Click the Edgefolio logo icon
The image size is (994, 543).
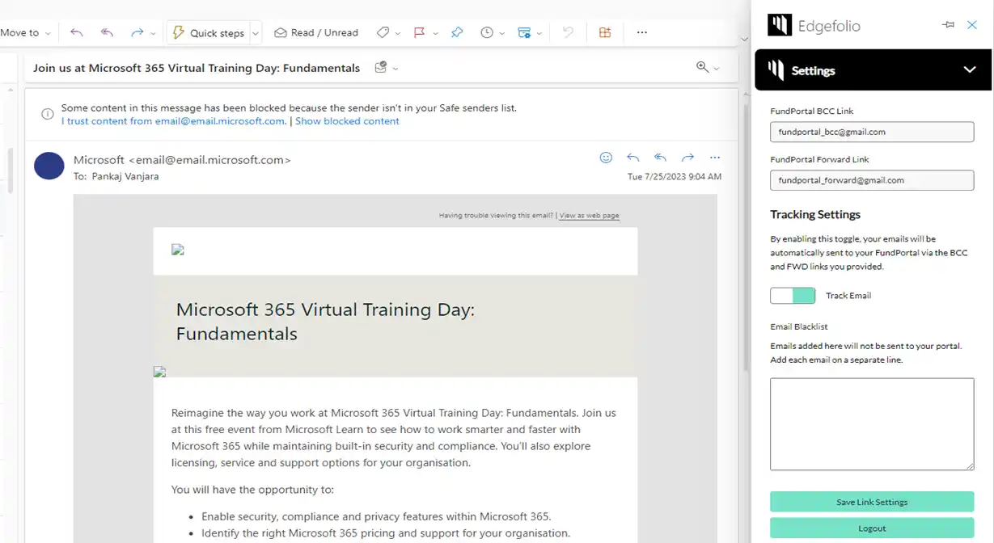pyautogui.click(x=780, y=25)
